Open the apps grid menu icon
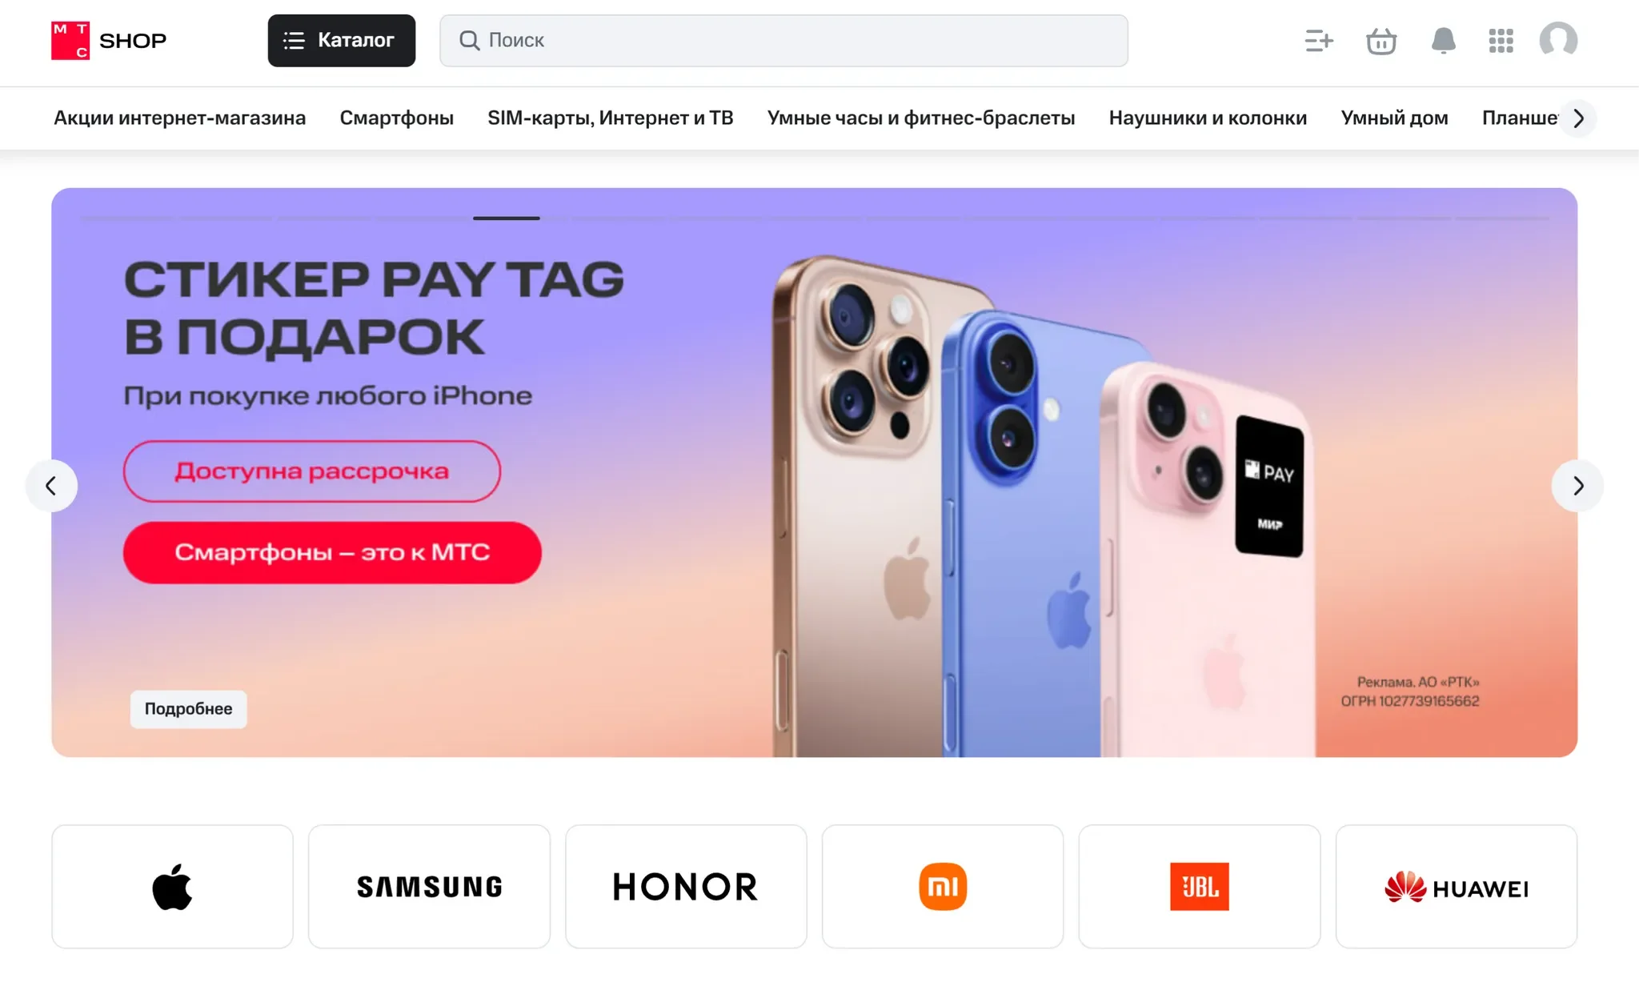1639x990 pixels. [1501, 40]
